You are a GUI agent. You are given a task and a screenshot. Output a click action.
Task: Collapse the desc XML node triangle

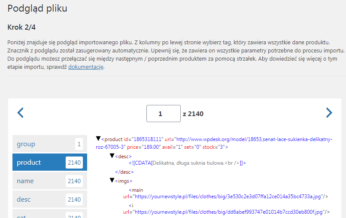click(x=112, y=156)
